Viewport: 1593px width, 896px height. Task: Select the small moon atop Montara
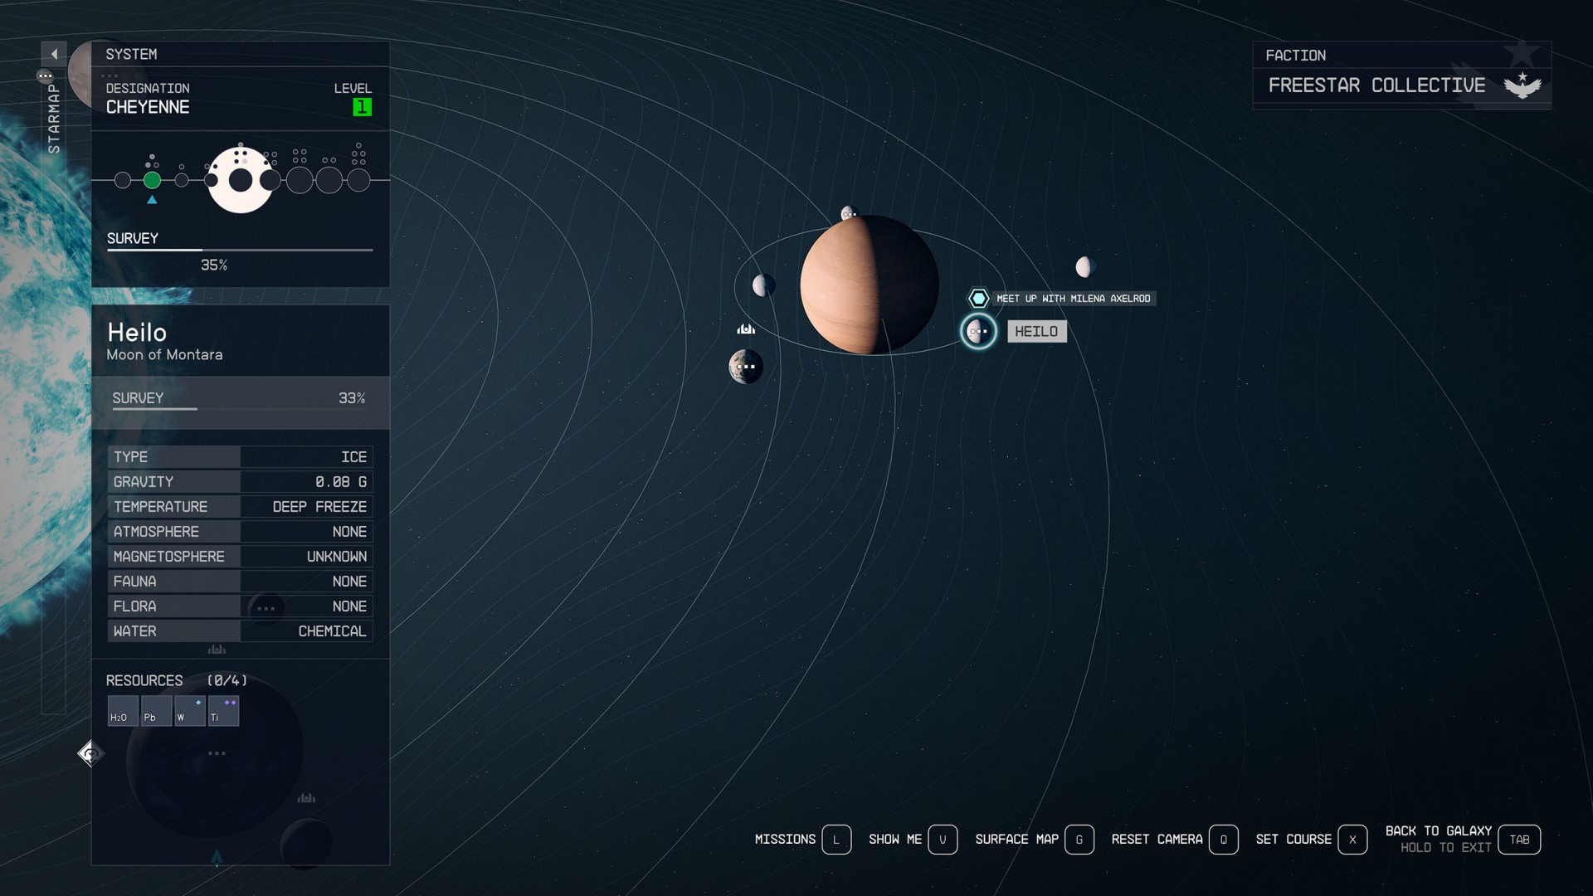849,213
